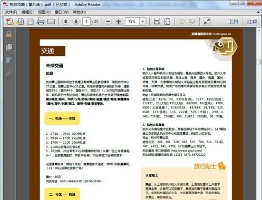Open the 工具 tools pane
Image resolution: width=262 pixels, height=200 pixels.
point(233,22)
